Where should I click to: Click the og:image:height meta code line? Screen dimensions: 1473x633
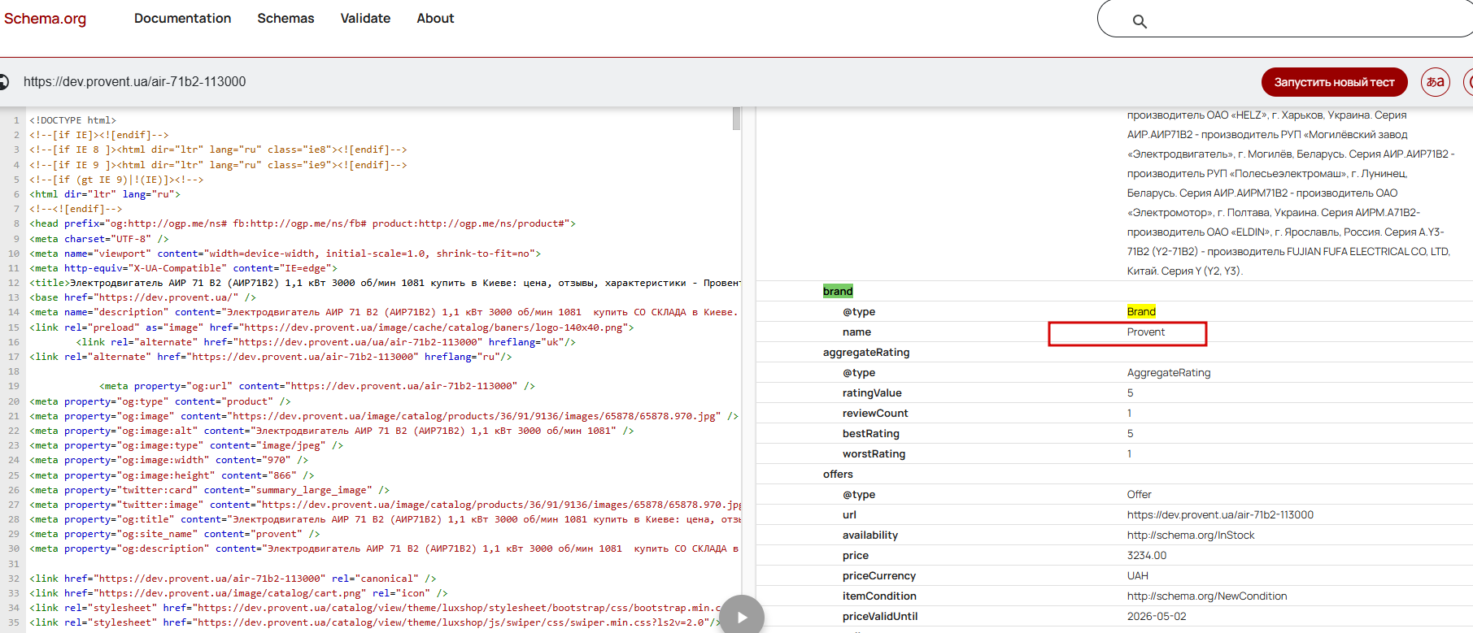172,475
